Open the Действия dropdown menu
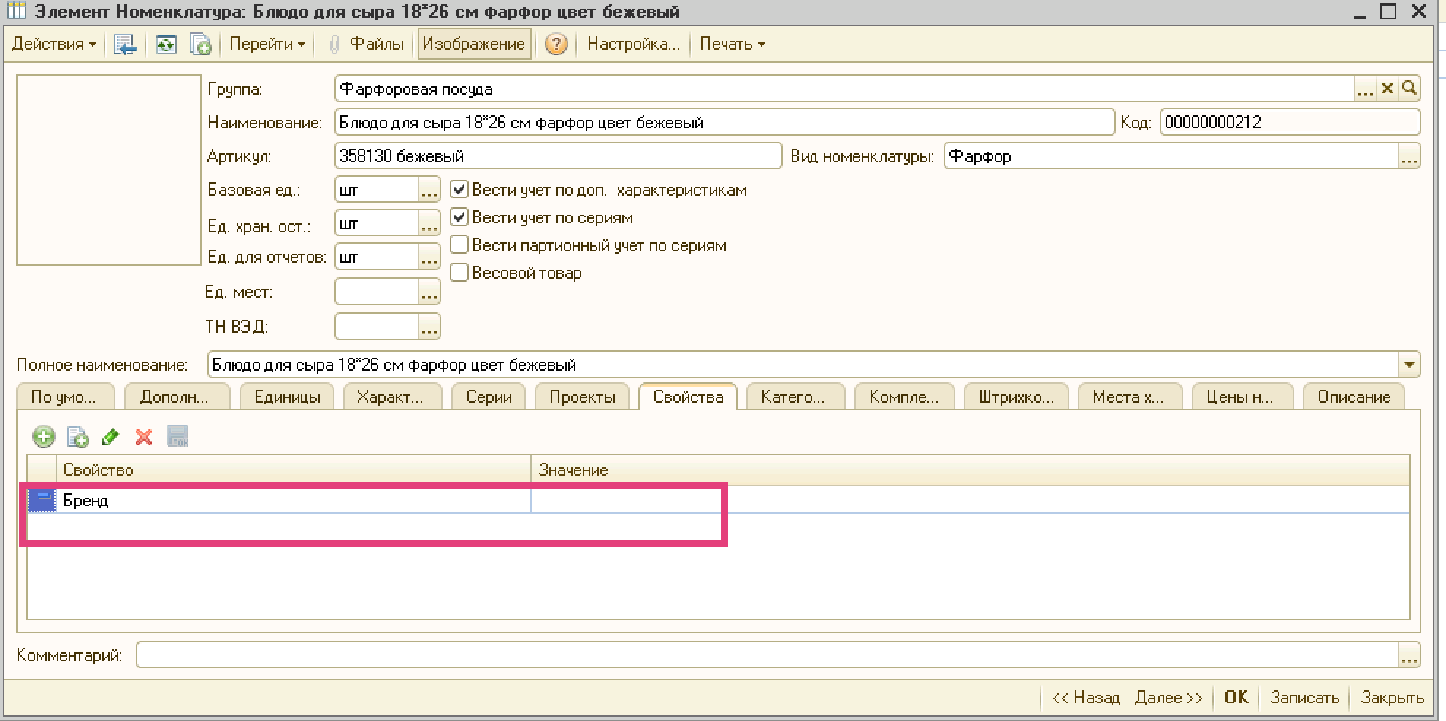 pos(53,45)
